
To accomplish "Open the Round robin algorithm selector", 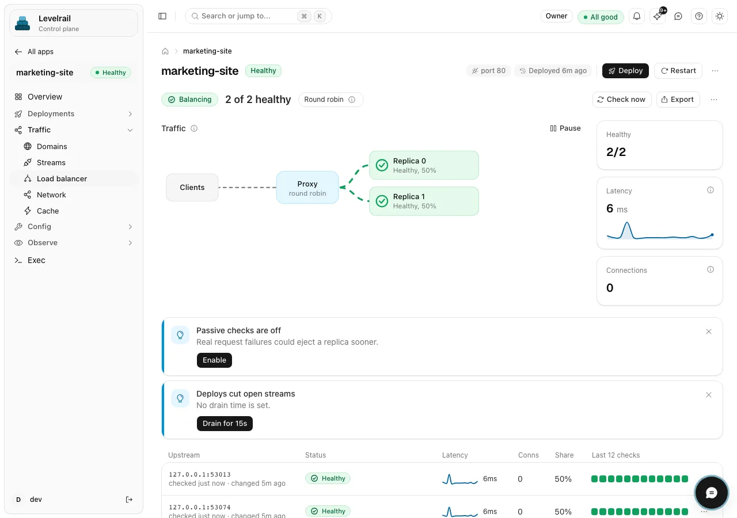I will pyautogui.click(x=330, y=100).
